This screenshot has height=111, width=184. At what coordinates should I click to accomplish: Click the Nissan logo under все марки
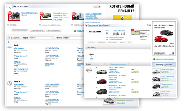click(x=91, y=55)
